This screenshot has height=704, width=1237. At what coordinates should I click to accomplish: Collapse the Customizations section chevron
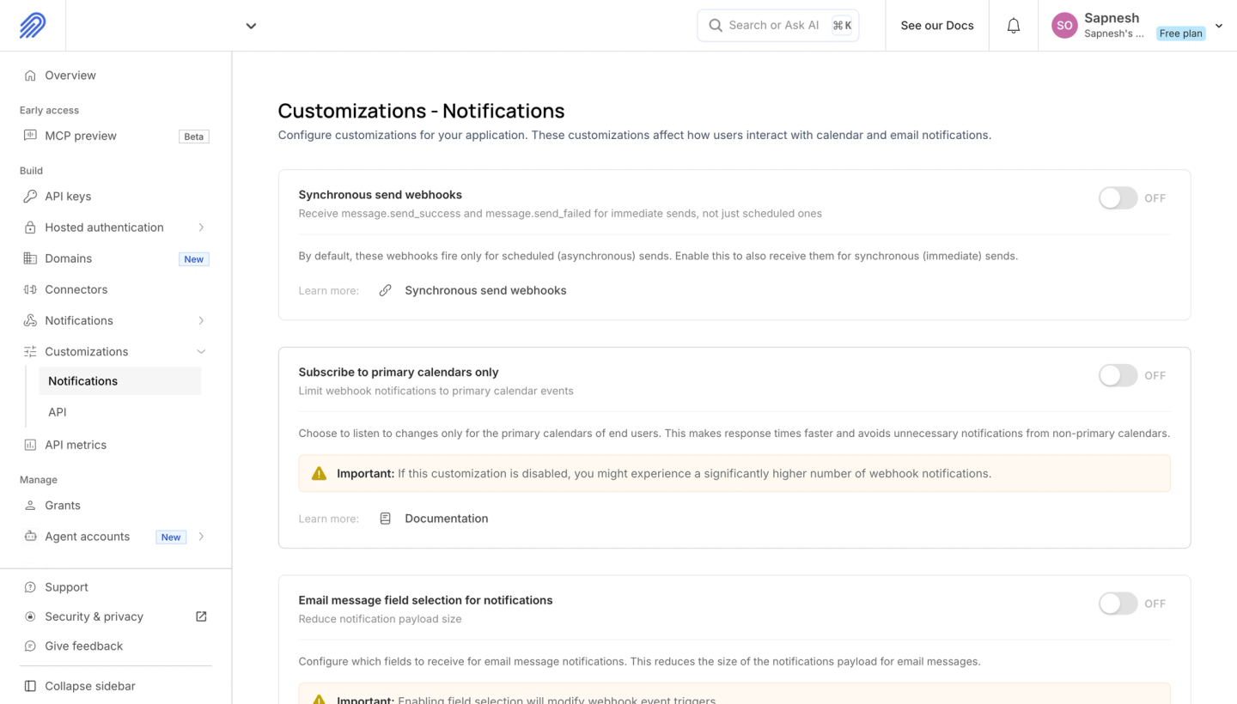(x=201, y=351)
